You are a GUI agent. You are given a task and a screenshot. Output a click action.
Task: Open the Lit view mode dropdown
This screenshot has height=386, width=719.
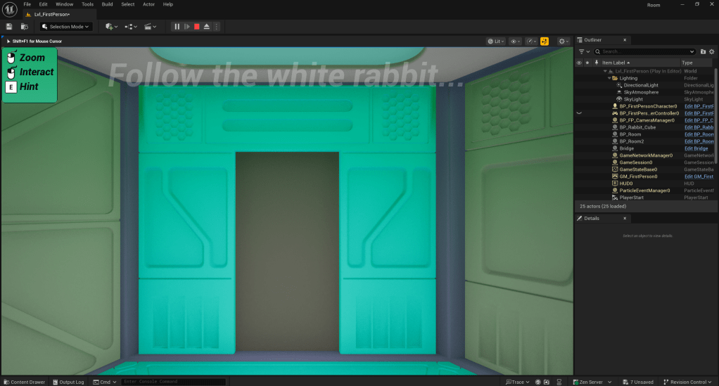(497, 41)
